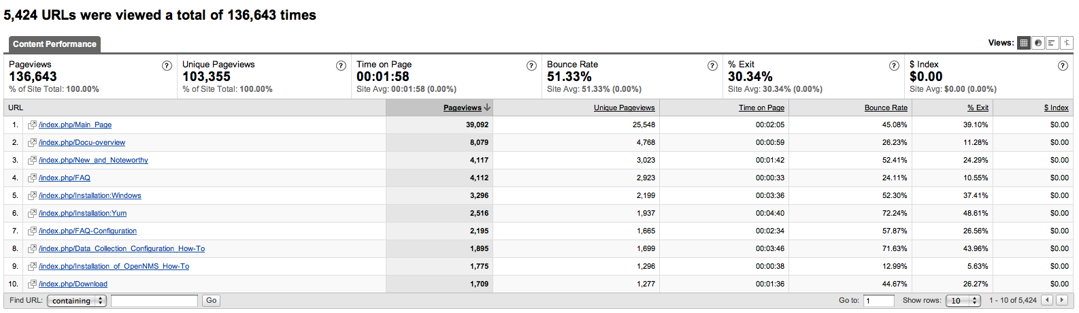Click the Go button next to Find URL
1079x313 pixels.
click(212, 300)
